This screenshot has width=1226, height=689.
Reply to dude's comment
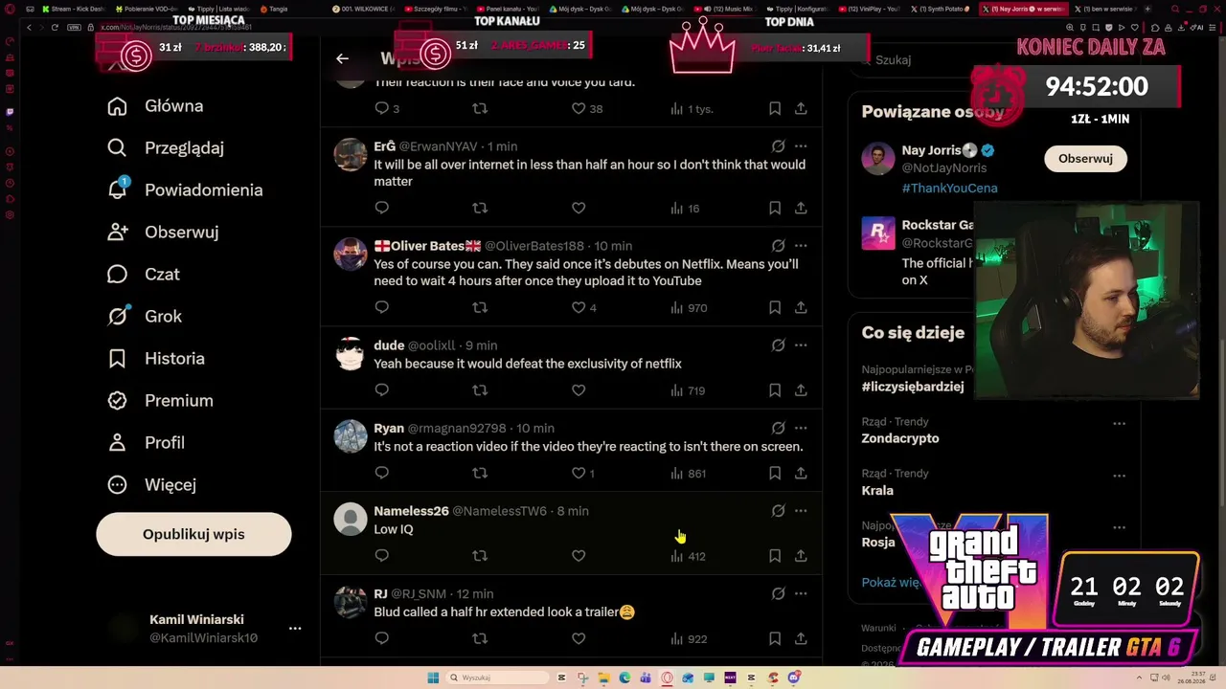pos(381,390)
